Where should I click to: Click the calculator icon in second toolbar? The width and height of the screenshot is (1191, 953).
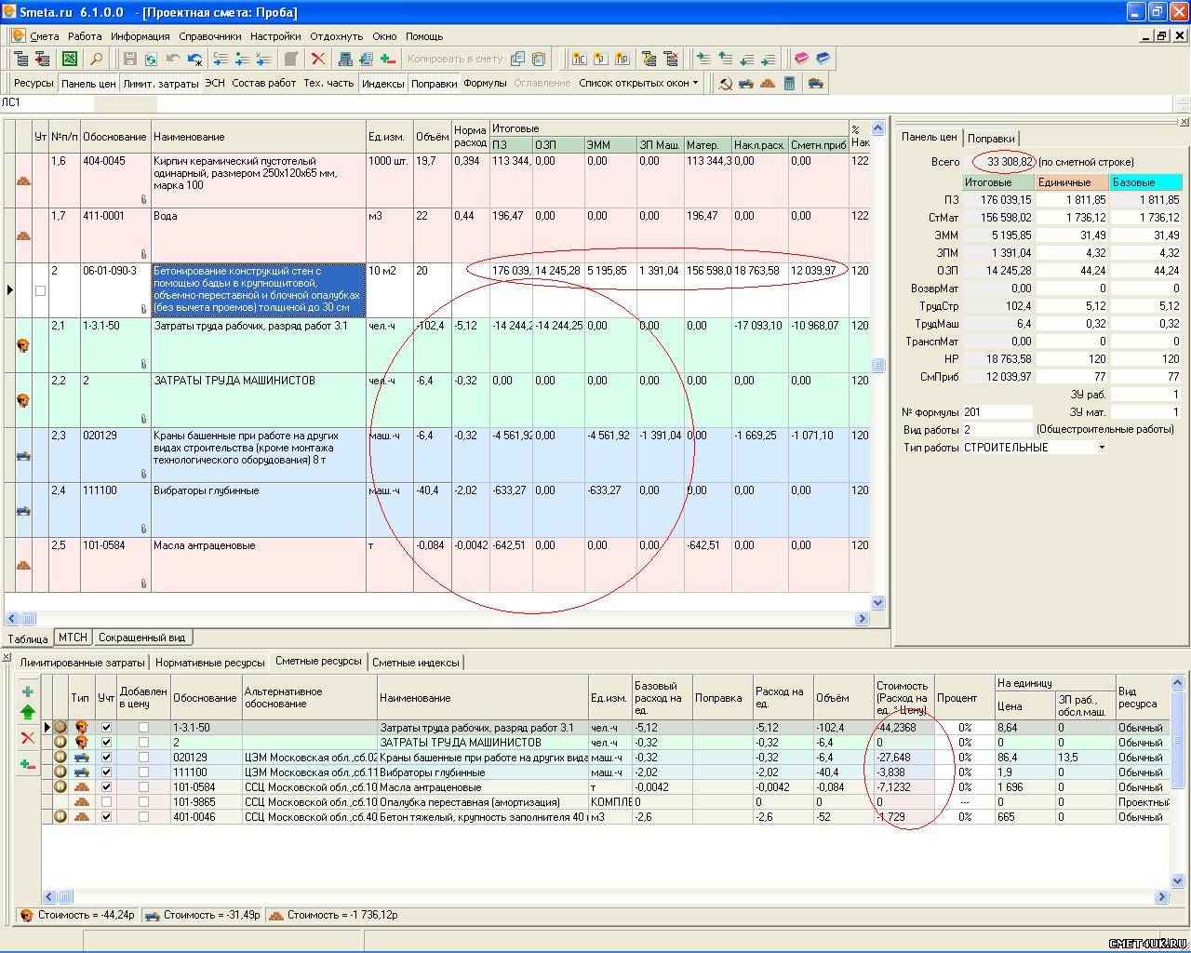point(790,83)
